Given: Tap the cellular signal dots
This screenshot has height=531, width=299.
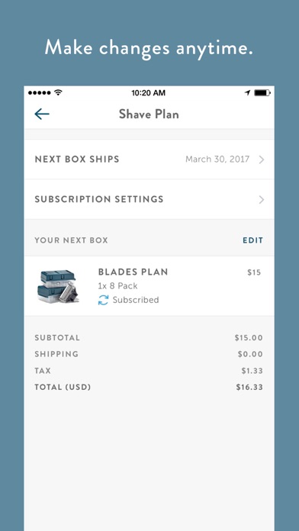Looking at the screenshot, I should point(40,92).
